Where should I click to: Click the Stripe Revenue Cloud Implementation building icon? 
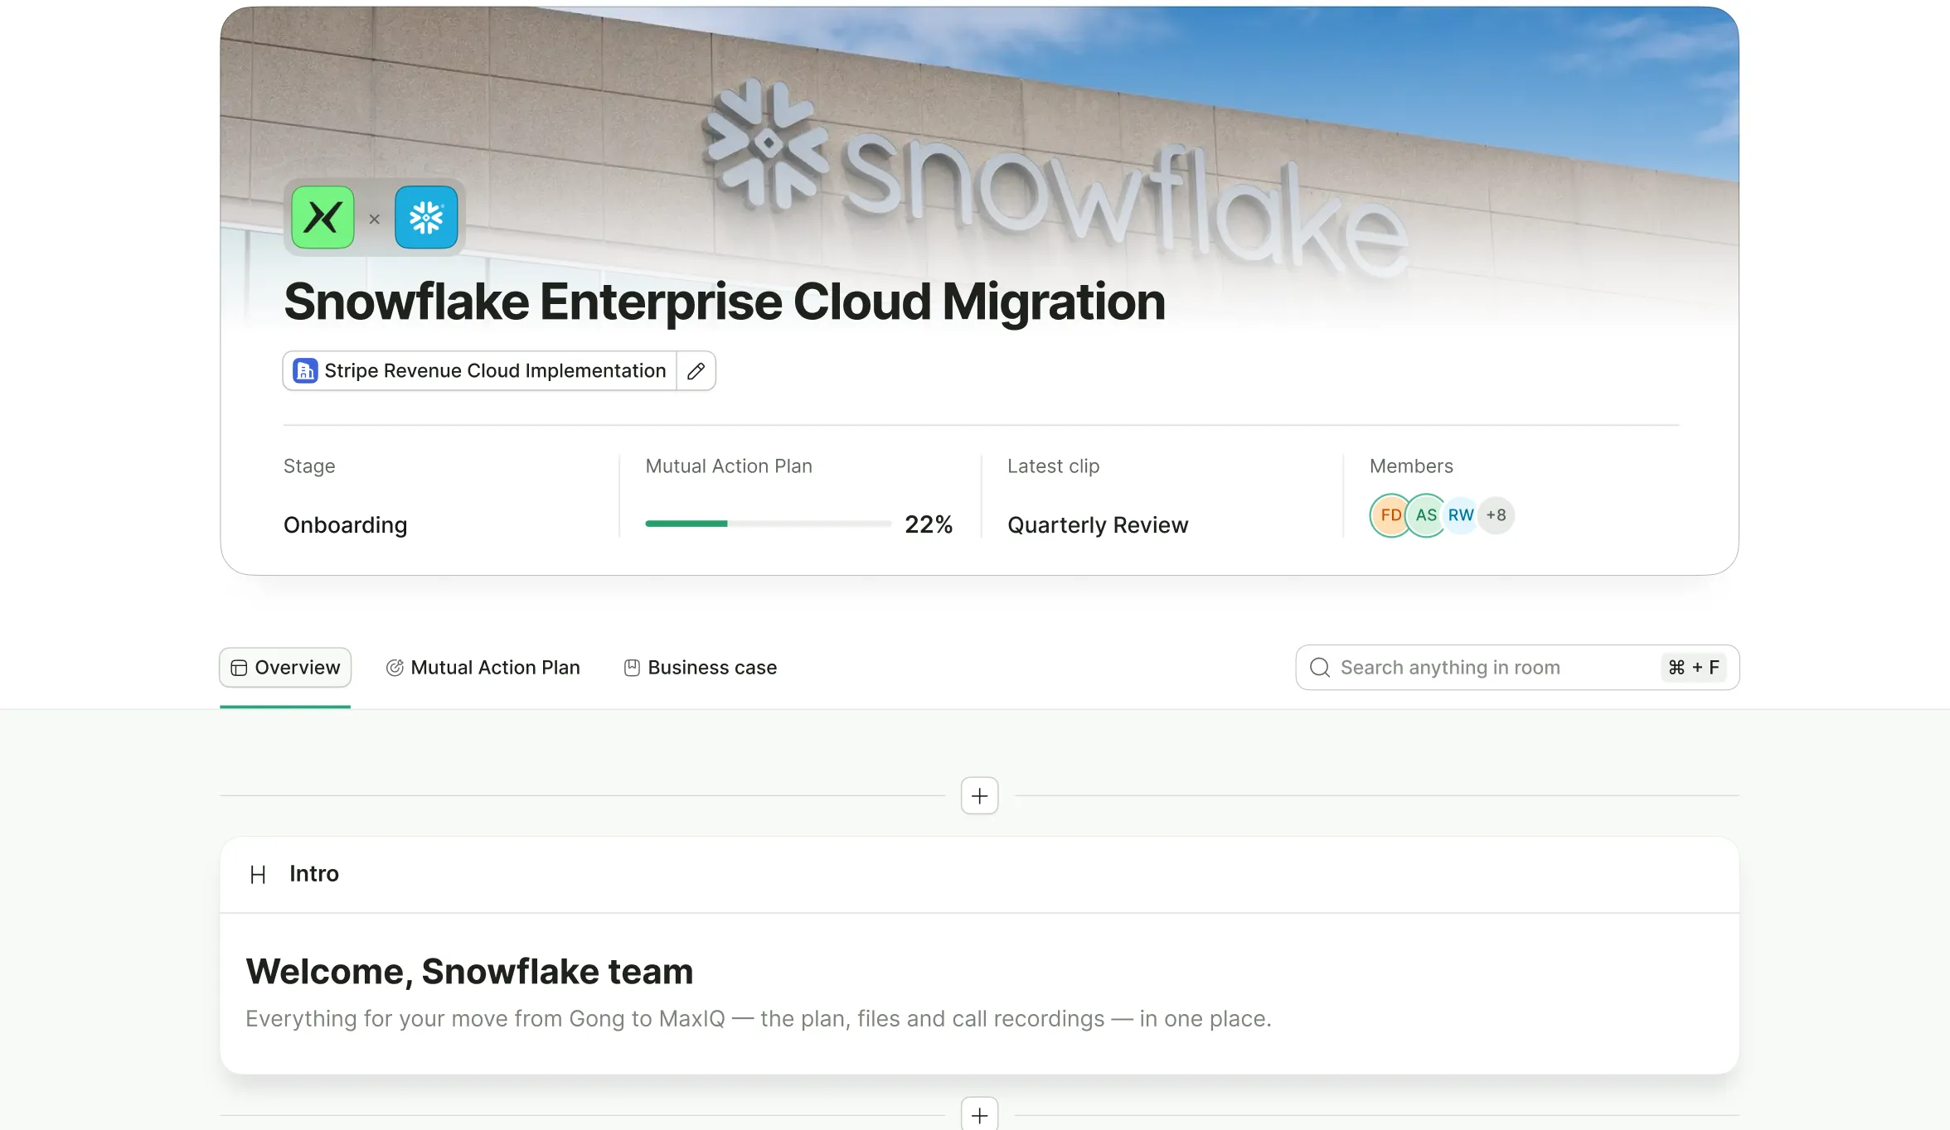(x=305, y=371)
